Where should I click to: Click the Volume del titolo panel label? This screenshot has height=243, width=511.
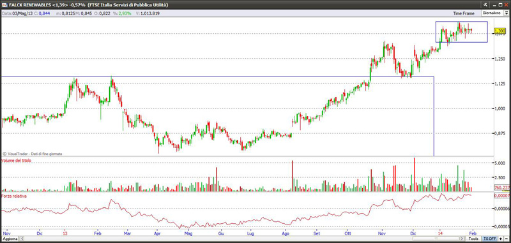coord(17,160)
